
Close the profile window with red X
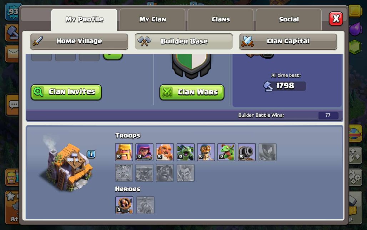tap(336, 19)
